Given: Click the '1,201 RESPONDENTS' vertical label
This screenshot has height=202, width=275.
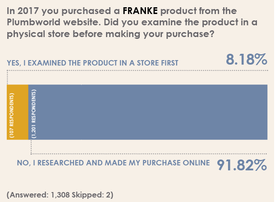Looking at the screenshot, I should coord(33,114).
